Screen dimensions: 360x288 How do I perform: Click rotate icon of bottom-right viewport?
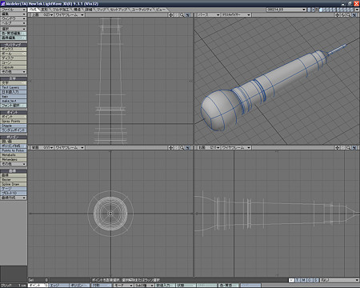pyautogui.click(x=342, y=147)
